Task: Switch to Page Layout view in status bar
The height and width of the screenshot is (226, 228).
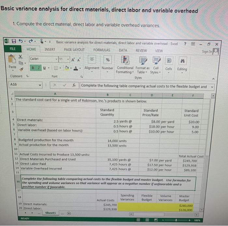Action: (147, 220)
